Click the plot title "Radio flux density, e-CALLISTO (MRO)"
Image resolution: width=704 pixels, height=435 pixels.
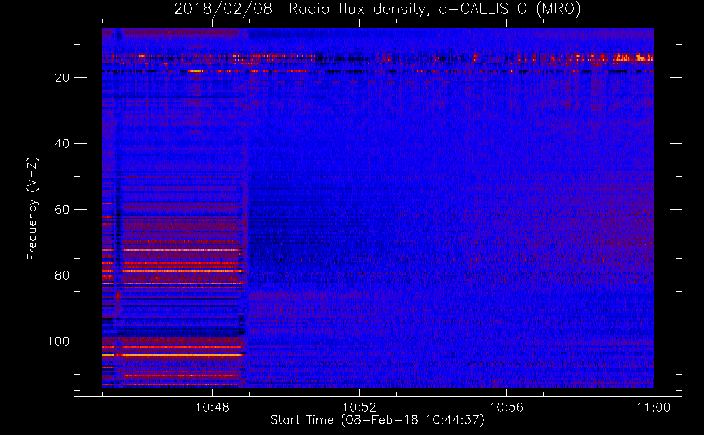435,9
